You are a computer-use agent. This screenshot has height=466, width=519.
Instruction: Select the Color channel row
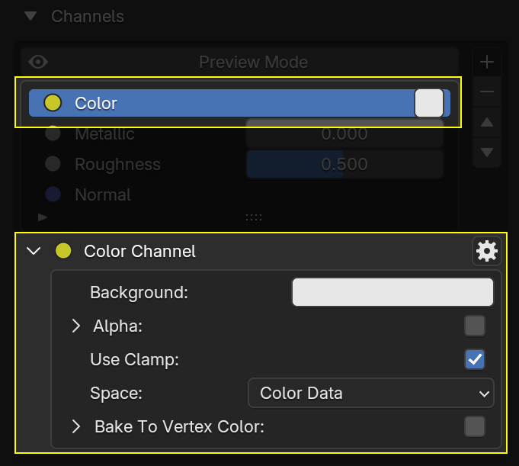point(239,103)
